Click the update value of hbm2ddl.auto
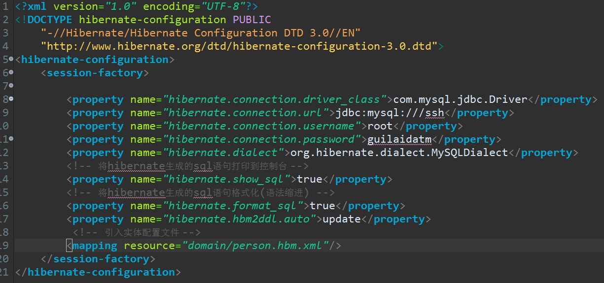 342,219
